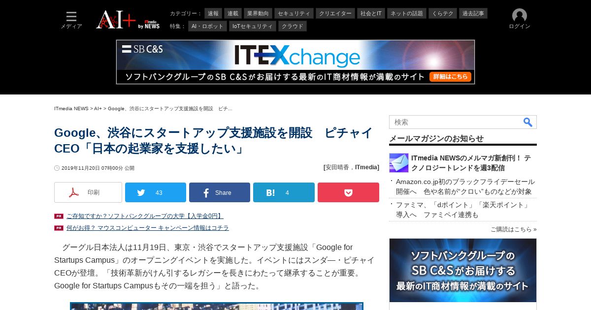591x310 pixels.
Task: Open the セキュリティ category
Action: (x=294, y=13)
